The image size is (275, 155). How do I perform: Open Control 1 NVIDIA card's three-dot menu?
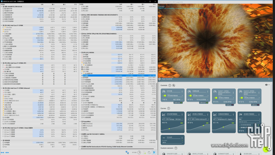click(x=233, y=92)
